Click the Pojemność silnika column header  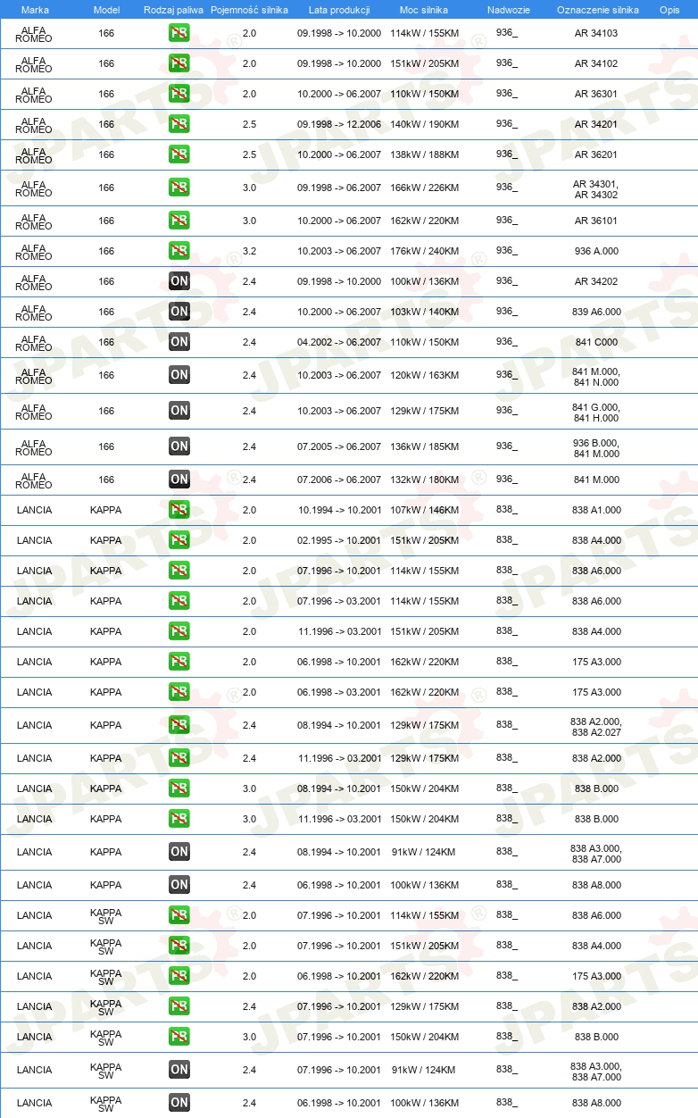pos(249,9)
